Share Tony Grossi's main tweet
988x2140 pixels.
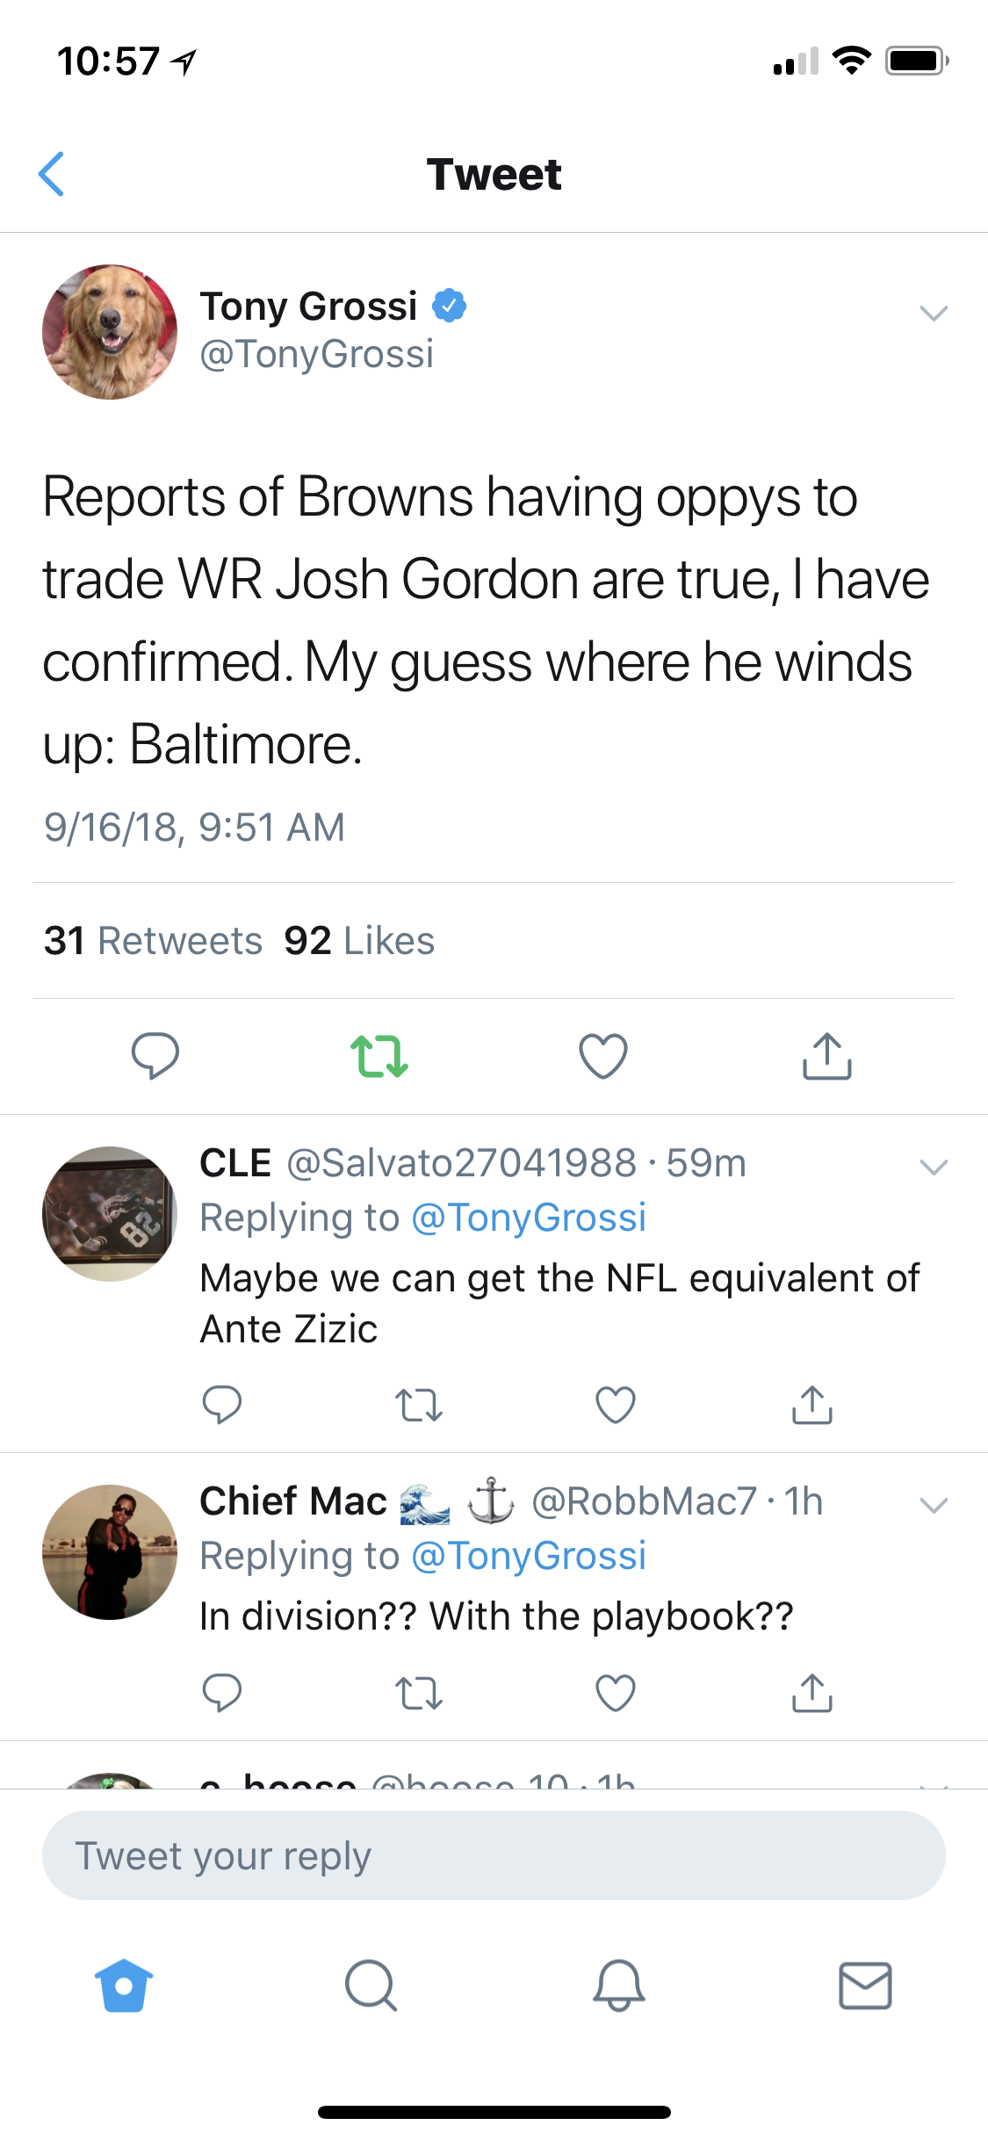point(827,1055)
